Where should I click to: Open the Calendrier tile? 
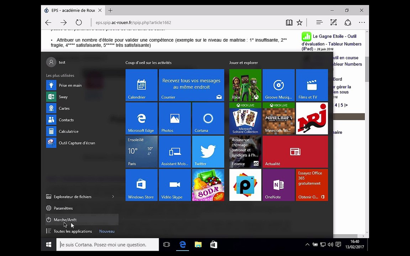[141, 85]
